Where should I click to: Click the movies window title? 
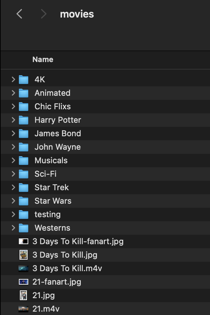(x=77, y=14)
